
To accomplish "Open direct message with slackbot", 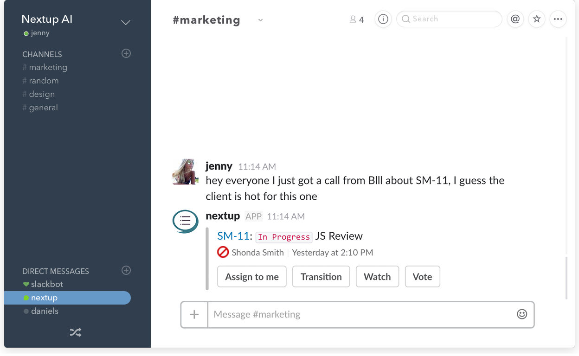I will pos(46,284).
